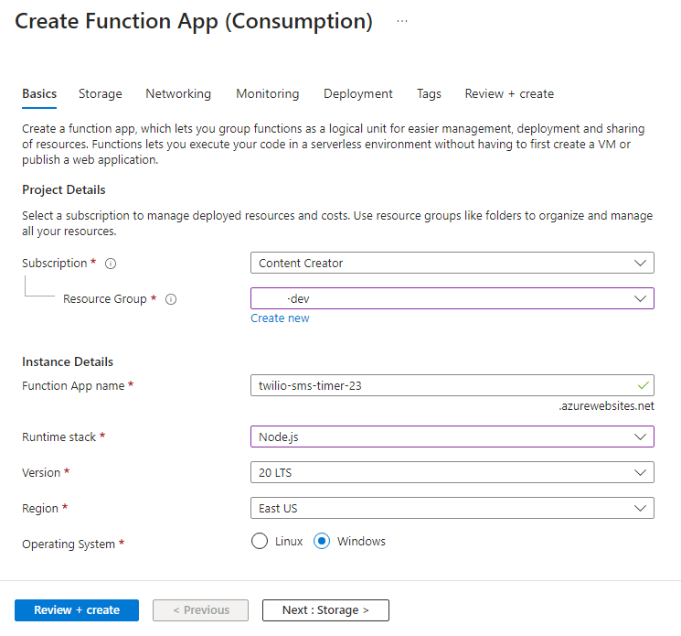Click the Resource Group info icon
Screen dimensions: 681x636
pyautogui.click(x=171, y=299)
